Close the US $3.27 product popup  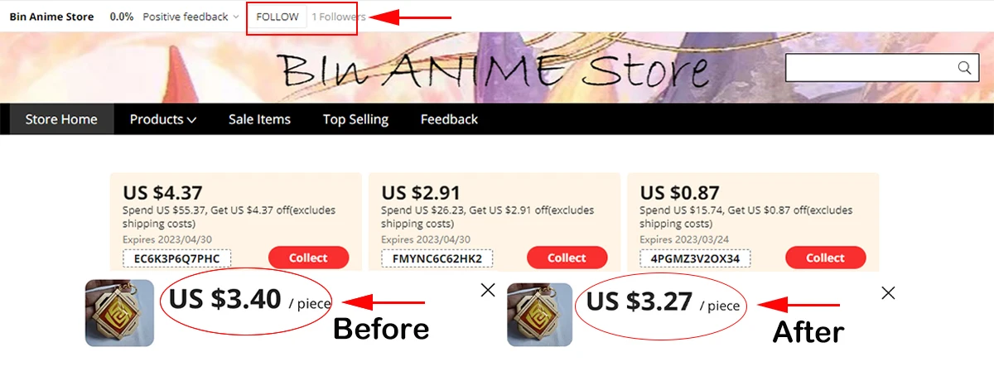[888, 292]
